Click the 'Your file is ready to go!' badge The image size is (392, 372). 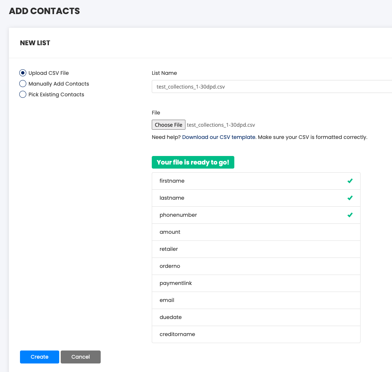193,162
